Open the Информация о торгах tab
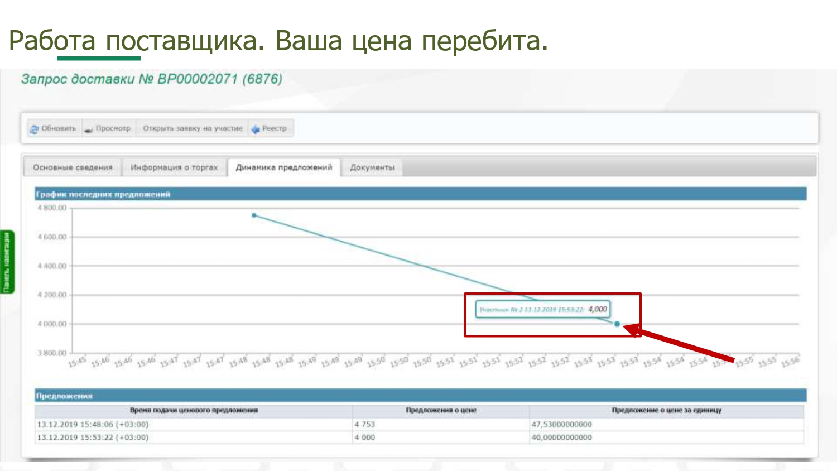 (174, 167)
